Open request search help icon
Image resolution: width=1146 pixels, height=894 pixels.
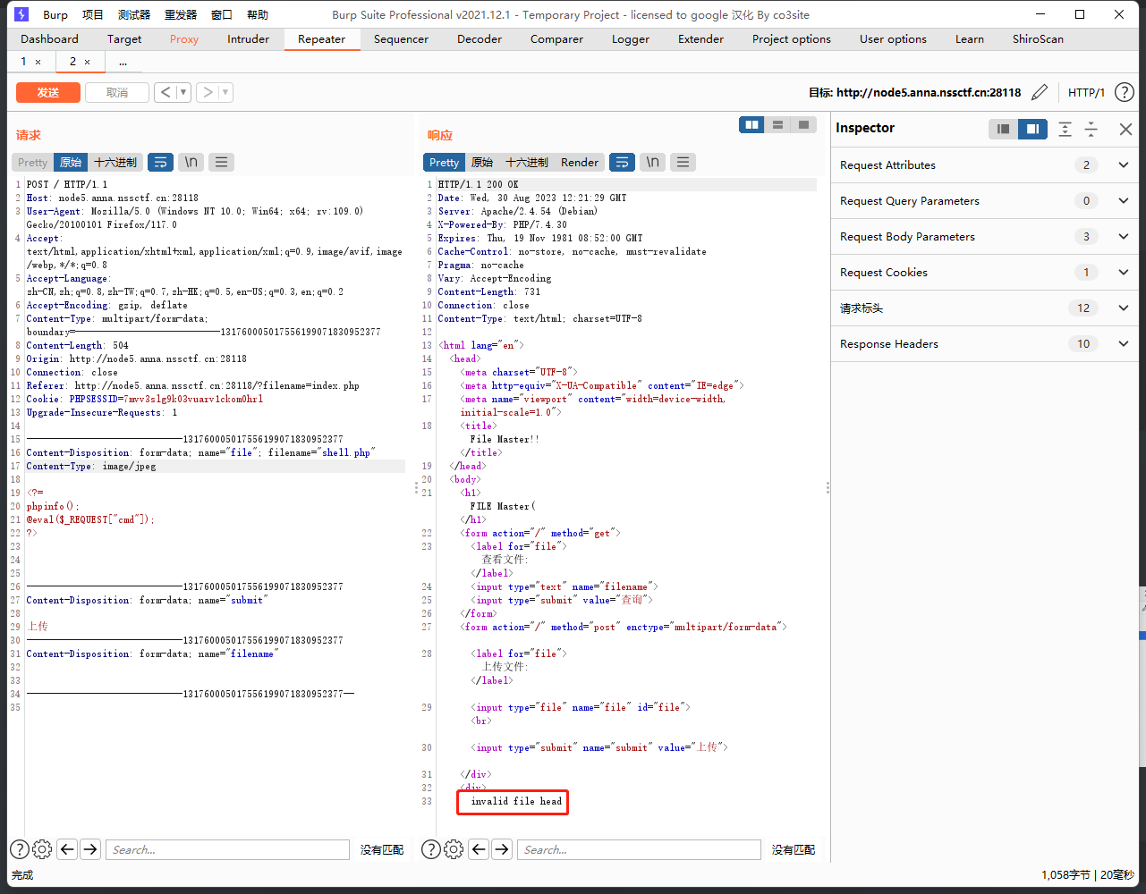pos(20,849)
